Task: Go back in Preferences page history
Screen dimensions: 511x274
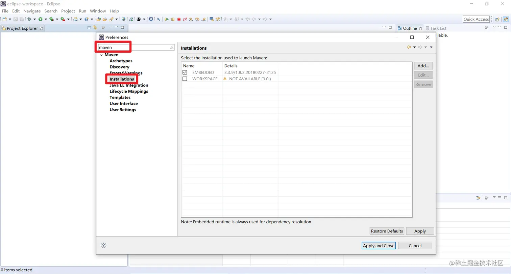Action: (409, 47)
